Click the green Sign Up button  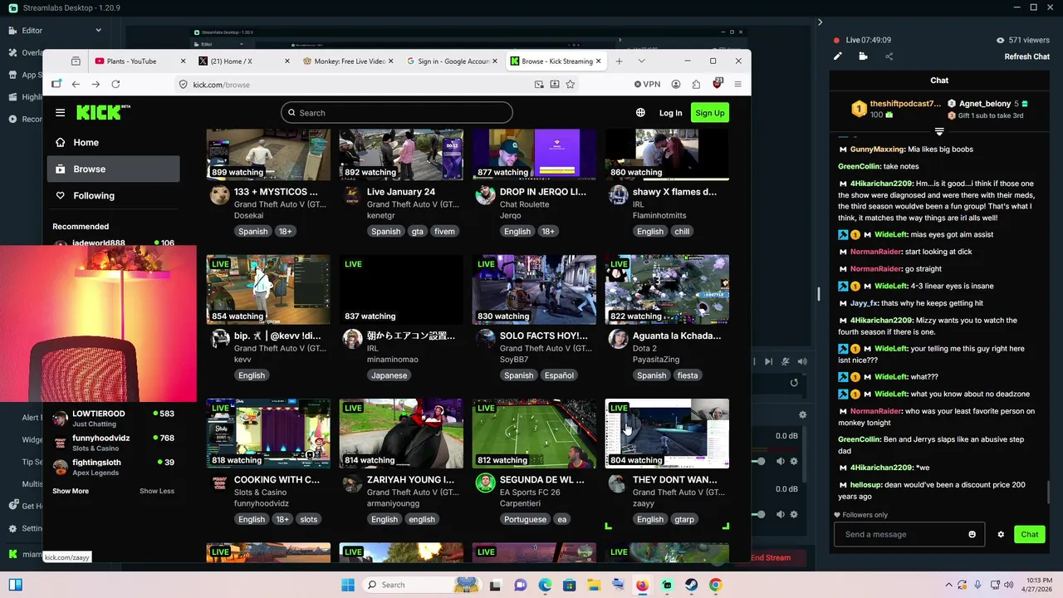point(710,113)
